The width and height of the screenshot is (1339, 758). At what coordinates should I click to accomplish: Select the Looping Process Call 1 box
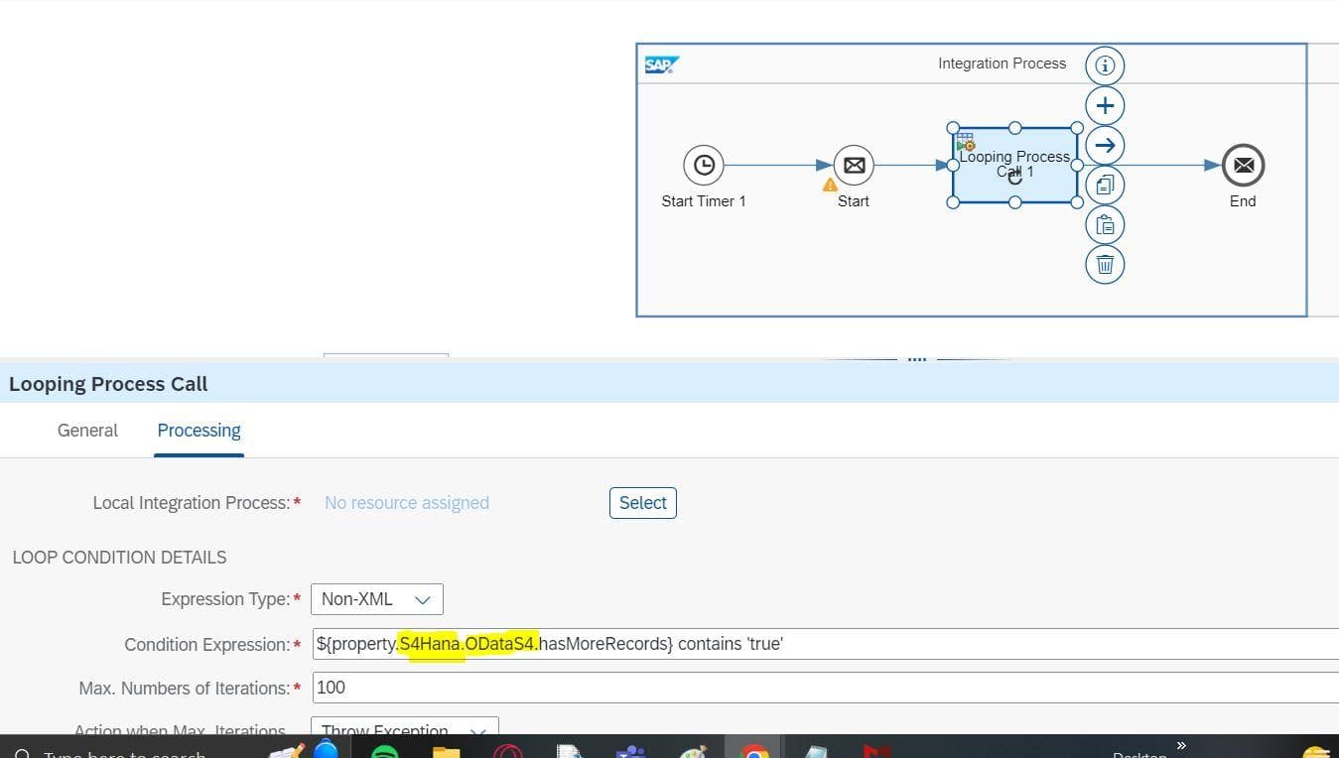tap(1014, 165)
